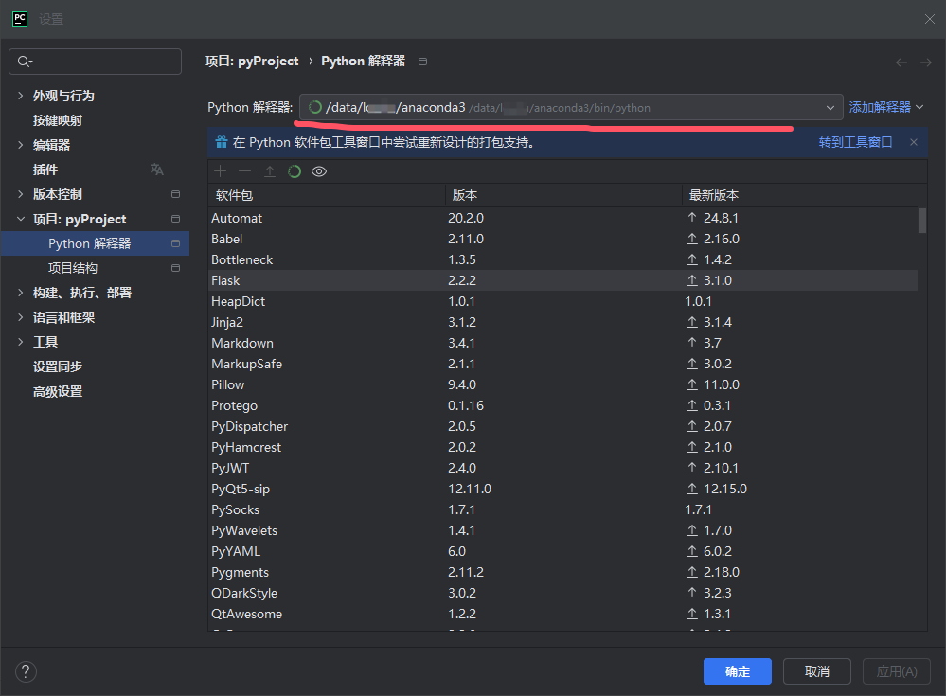Select the Bottleneck package row
The width and height of the screenshot is (946, 696).
click(x=562, y=259)
